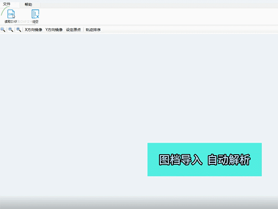Click the zoom out magnifier icon
The width and height of the screenshot is (278, 209).
point(11,30)
